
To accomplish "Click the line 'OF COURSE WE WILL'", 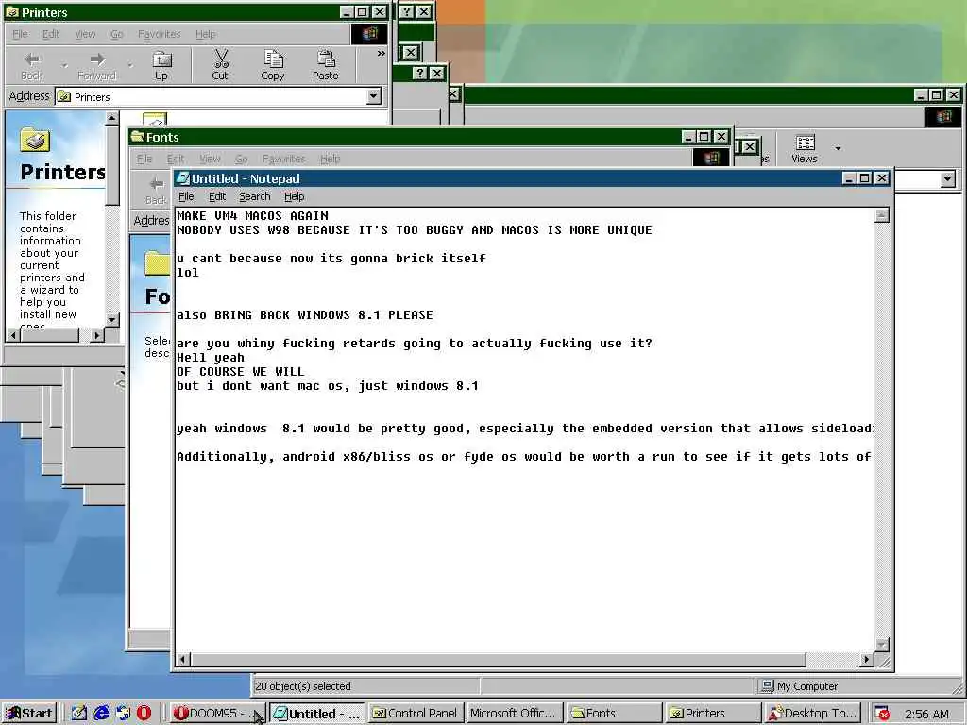I will (x=241, y=372).
